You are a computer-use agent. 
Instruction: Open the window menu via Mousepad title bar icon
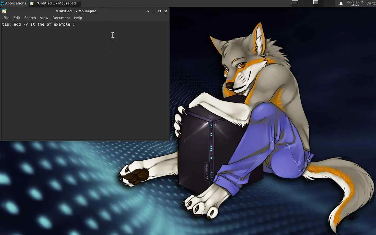point(4,11)
